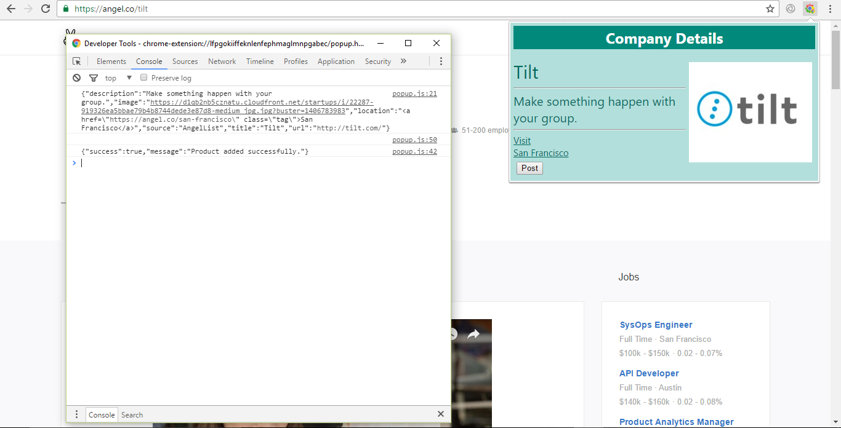
Task: Click the console input prompt line
Action: [259, 163]
